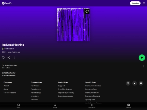147x110 pixels.
Task: Like the album with heart icon
Action: (3, 58)
